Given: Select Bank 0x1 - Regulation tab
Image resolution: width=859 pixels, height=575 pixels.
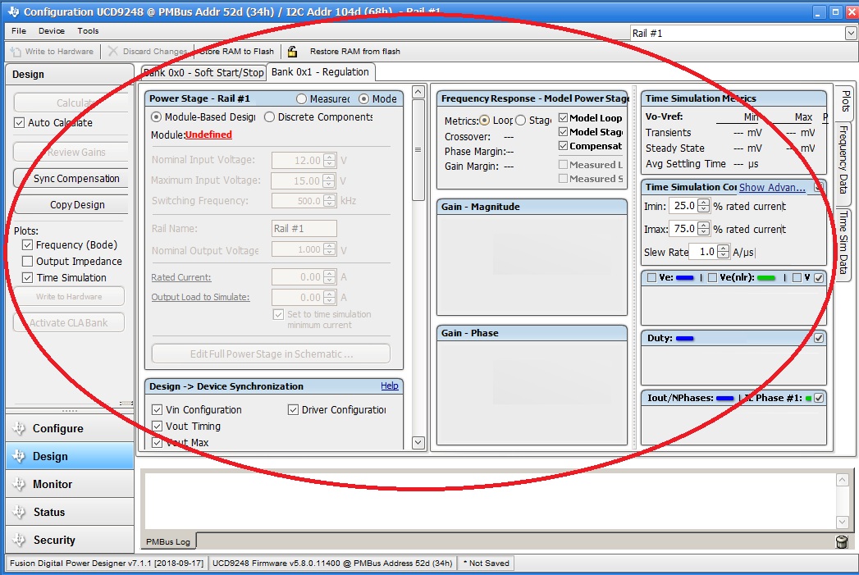Looking at the screenshot, I should (321, 71).
